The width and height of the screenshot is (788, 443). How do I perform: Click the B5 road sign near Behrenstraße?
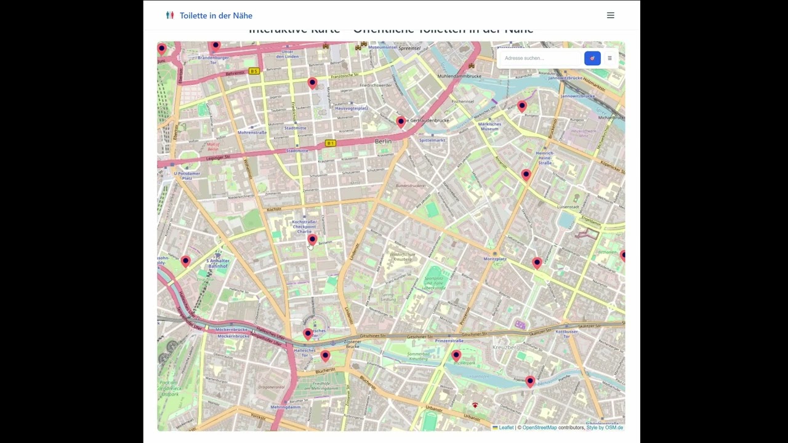(x=254, y=71)
